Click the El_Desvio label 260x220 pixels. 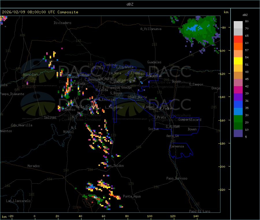coord(68,110)
